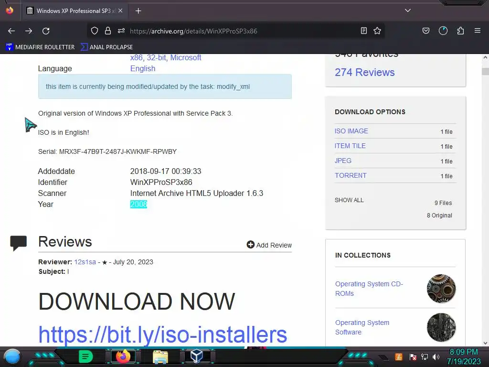The width and height of the screenshot is (489, 367).
Task: Open a new tab with plus
Action: click(138, 11)
